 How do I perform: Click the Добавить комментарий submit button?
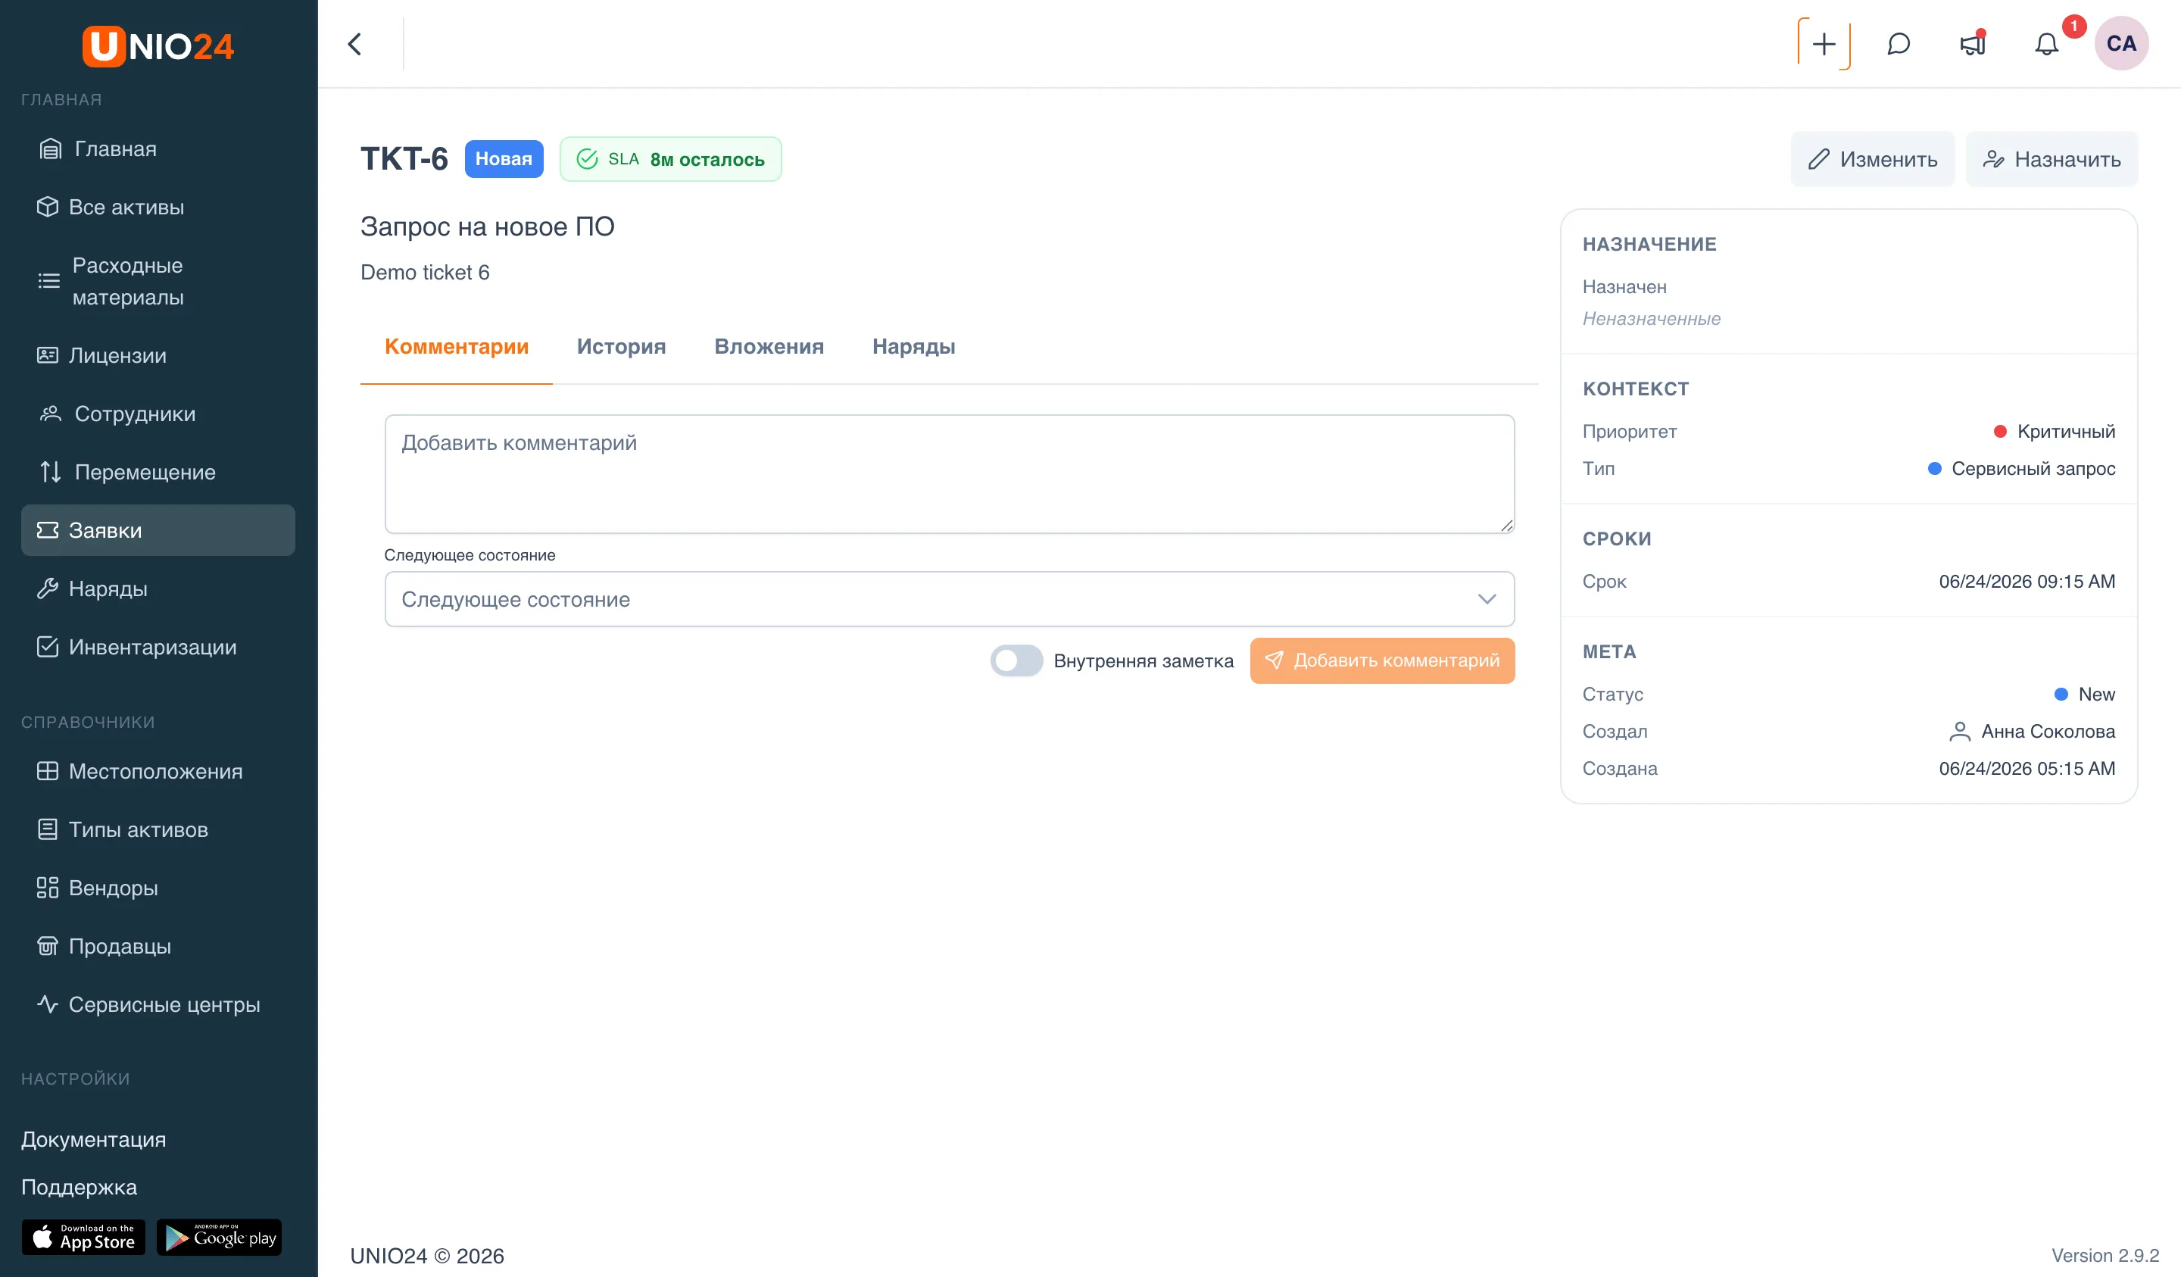(x=1382, y=660)
